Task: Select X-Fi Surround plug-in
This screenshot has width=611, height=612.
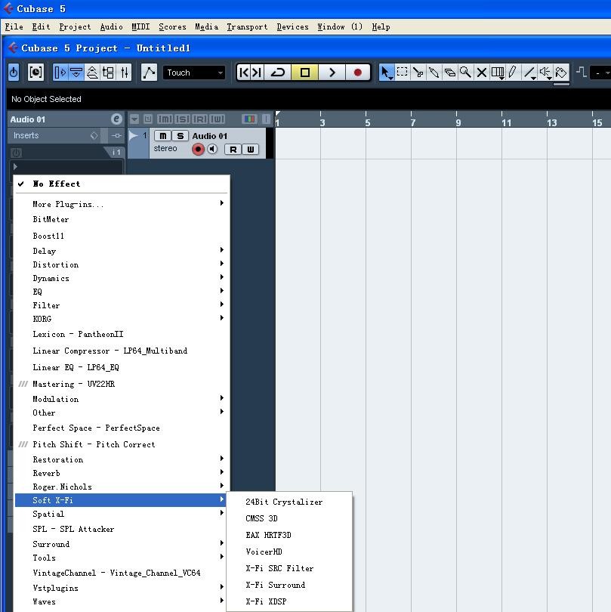Action: click(x=289, y=585)
